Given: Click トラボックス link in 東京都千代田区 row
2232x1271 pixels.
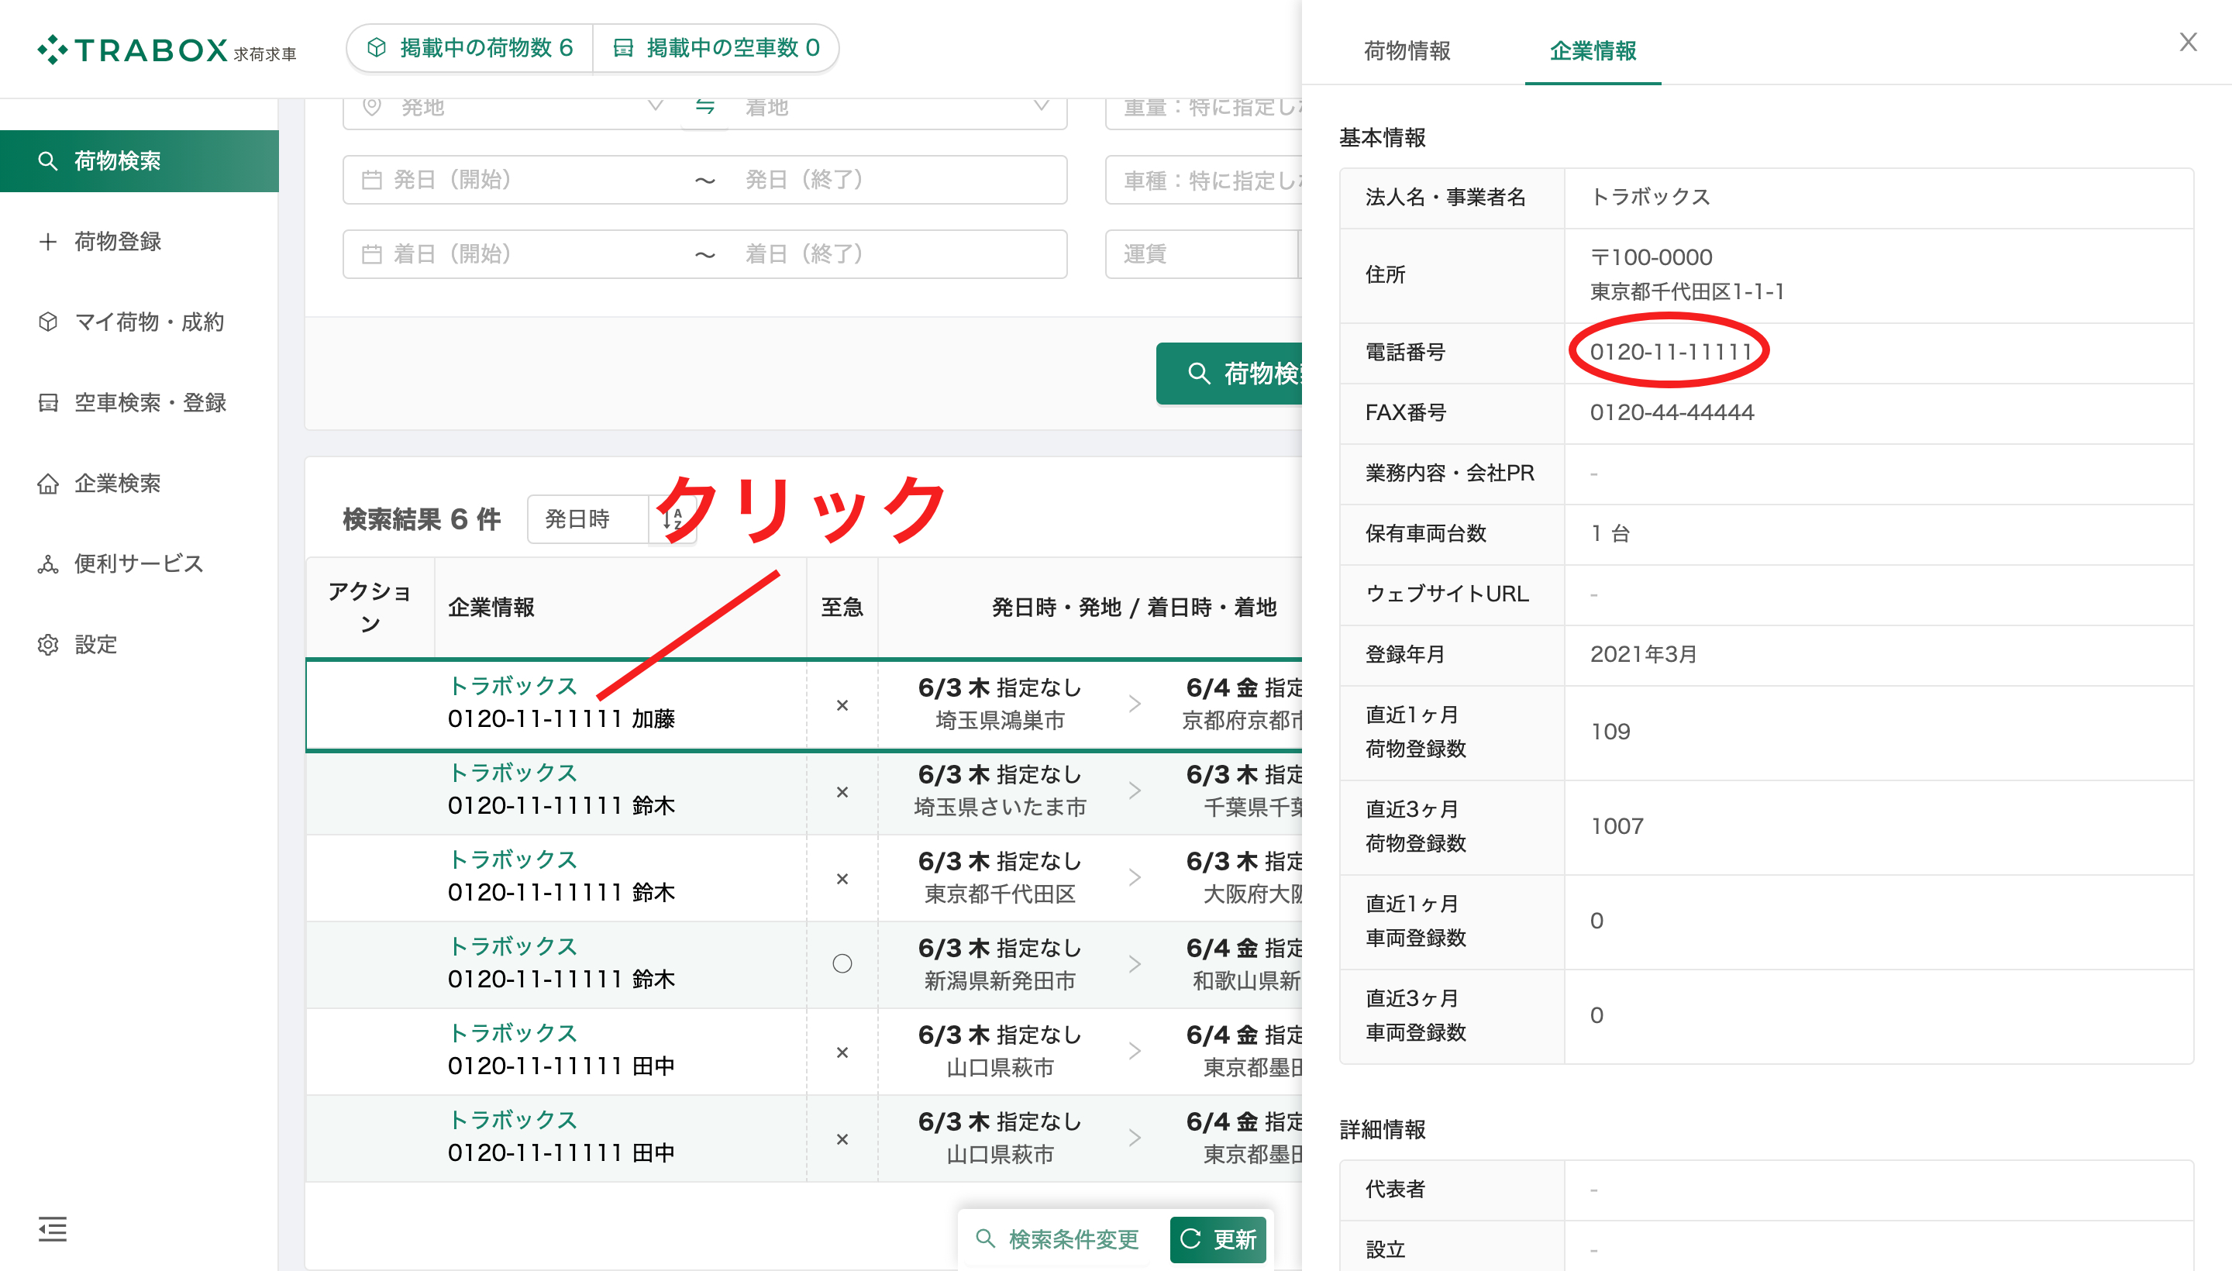Looking at the screenshot, I should (512, 859).
